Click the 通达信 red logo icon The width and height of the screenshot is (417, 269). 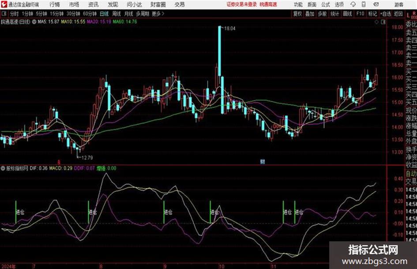click(4, 4)
